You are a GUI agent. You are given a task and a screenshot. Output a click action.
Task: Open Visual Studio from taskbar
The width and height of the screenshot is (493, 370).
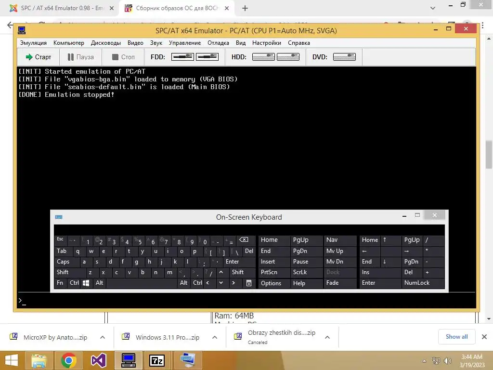click(x=98, y=360)
